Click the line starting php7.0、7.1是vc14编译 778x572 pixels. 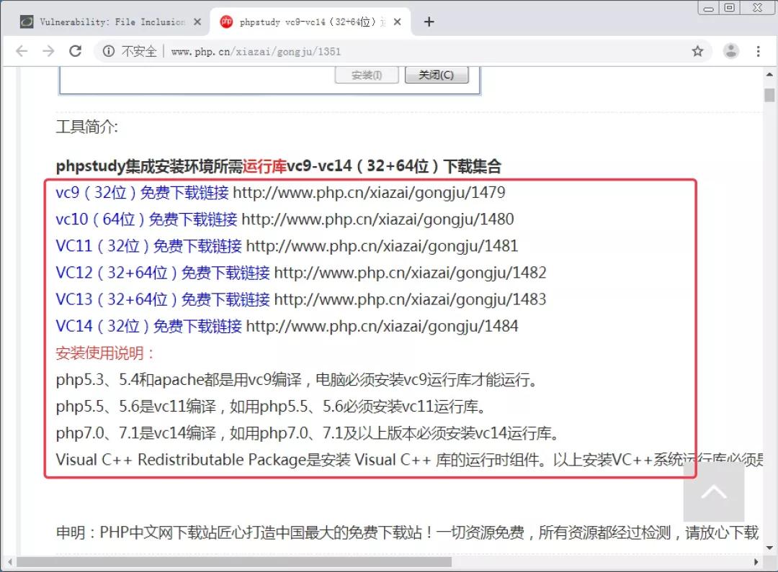(x=308, y=433)
